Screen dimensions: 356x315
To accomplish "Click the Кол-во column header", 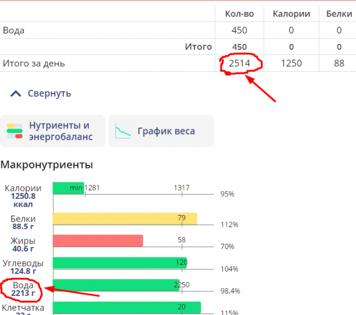I will (239, 14).
